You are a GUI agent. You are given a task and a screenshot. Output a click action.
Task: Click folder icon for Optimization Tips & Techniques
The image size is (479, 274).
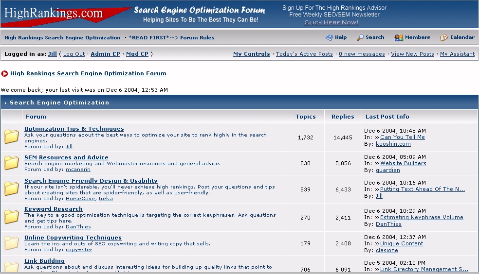tap(12, 137)
